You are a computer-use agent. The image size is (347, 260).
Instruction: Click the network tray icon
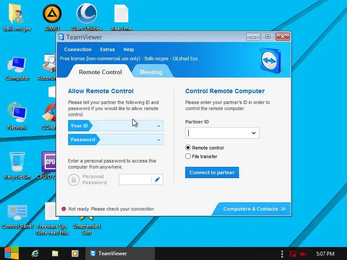(x=293, y=254)
